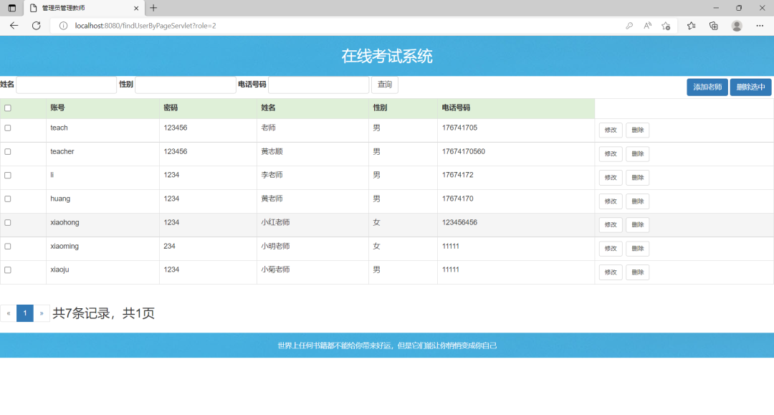The height and width of the screenshot is (415, 774).
Task: Open the saved password key icon
Action: coord(629,26)
